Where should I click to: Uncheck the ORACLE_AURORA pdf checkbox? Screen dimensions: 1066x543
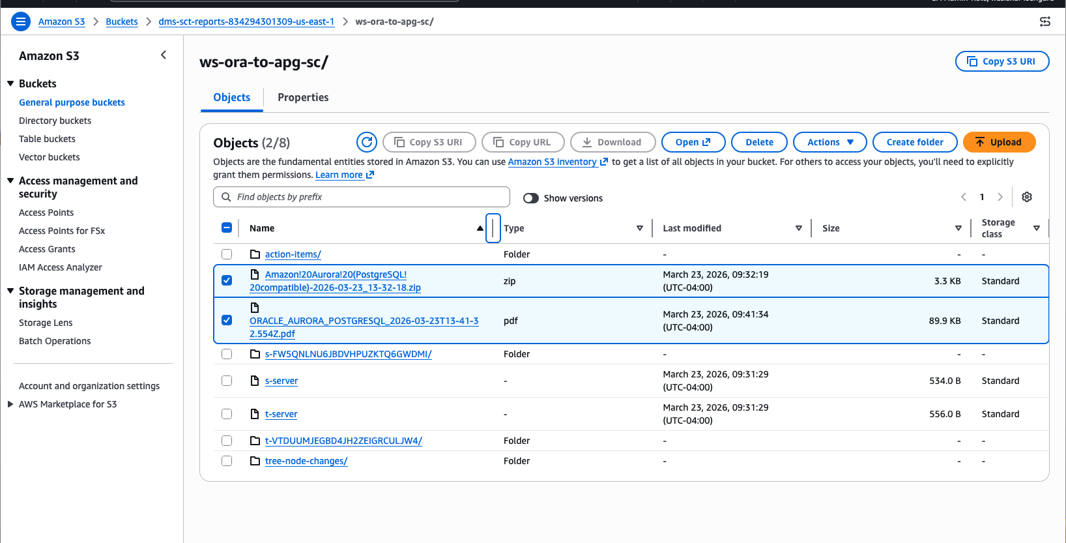click(227, 320)
